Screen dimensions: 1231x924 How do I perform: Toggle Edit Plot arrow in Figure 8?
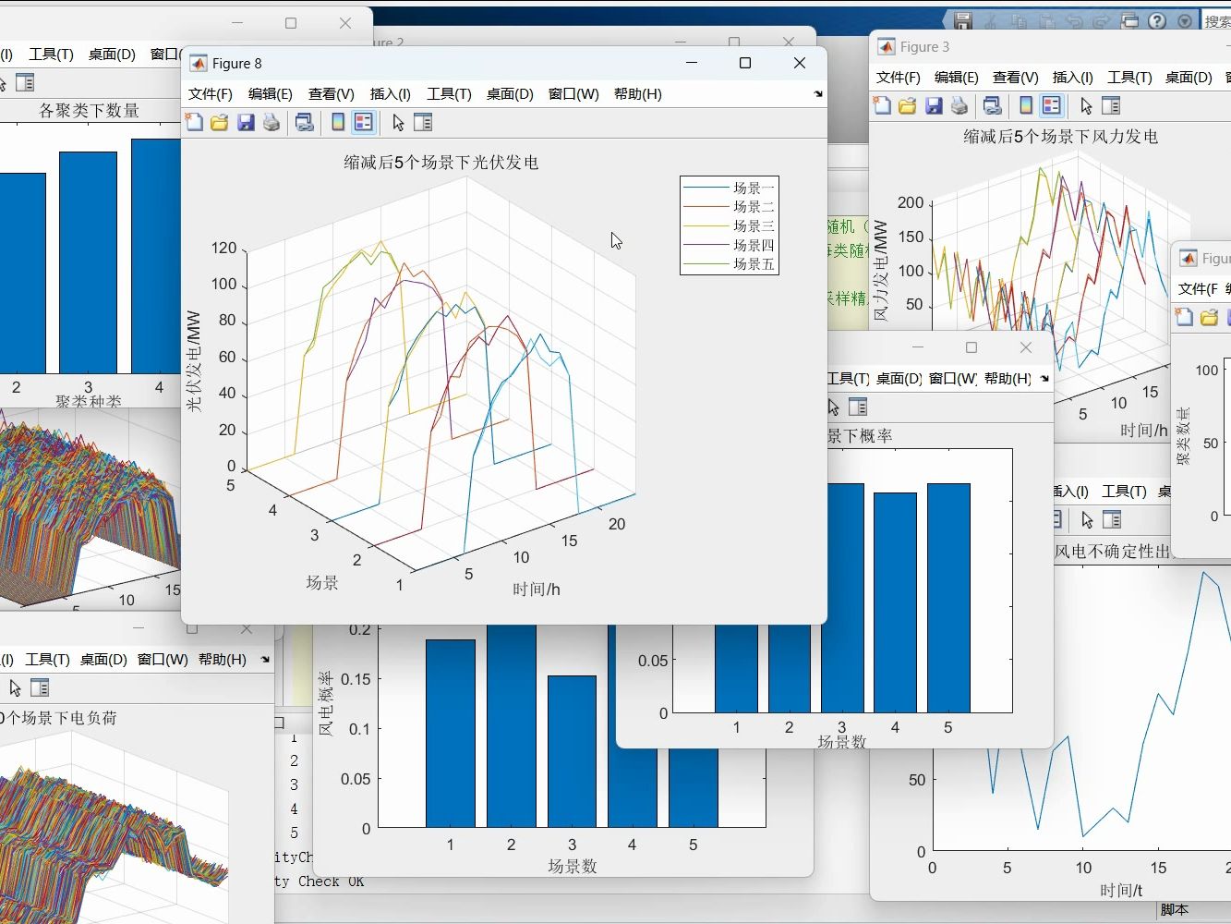click(x=398, y=122)
